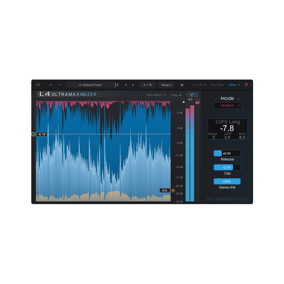The width and height of the screenshot is (284, 284).
Task: Open the hamburger menu icon
Action: coord(246,85)
